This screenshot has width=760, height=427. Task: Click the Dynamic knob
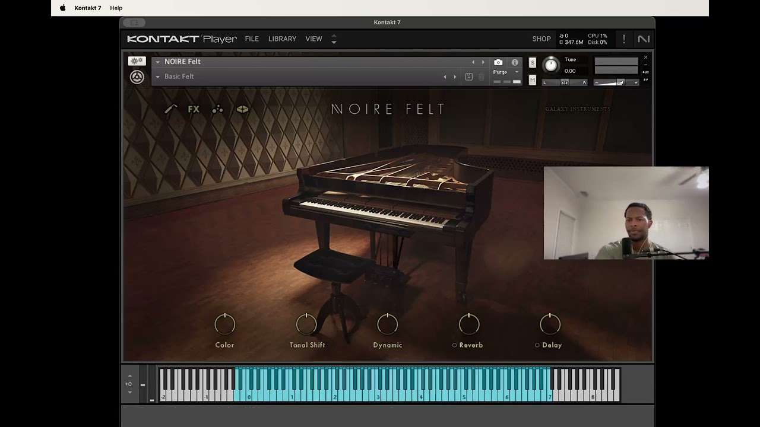(388, 324)
